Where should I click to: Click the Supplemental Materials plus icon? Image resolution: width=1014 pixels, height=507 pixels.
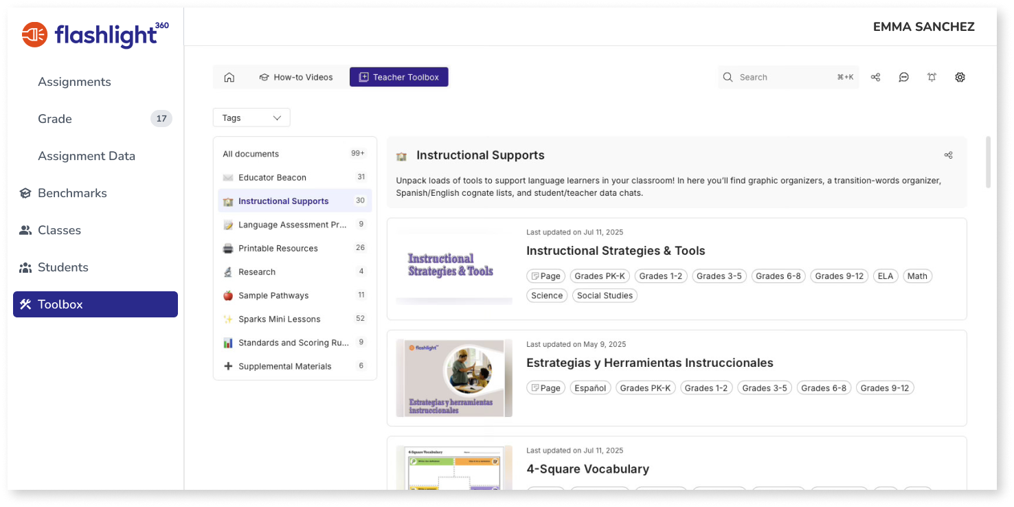pyautogui.click(x=228, y=366)
